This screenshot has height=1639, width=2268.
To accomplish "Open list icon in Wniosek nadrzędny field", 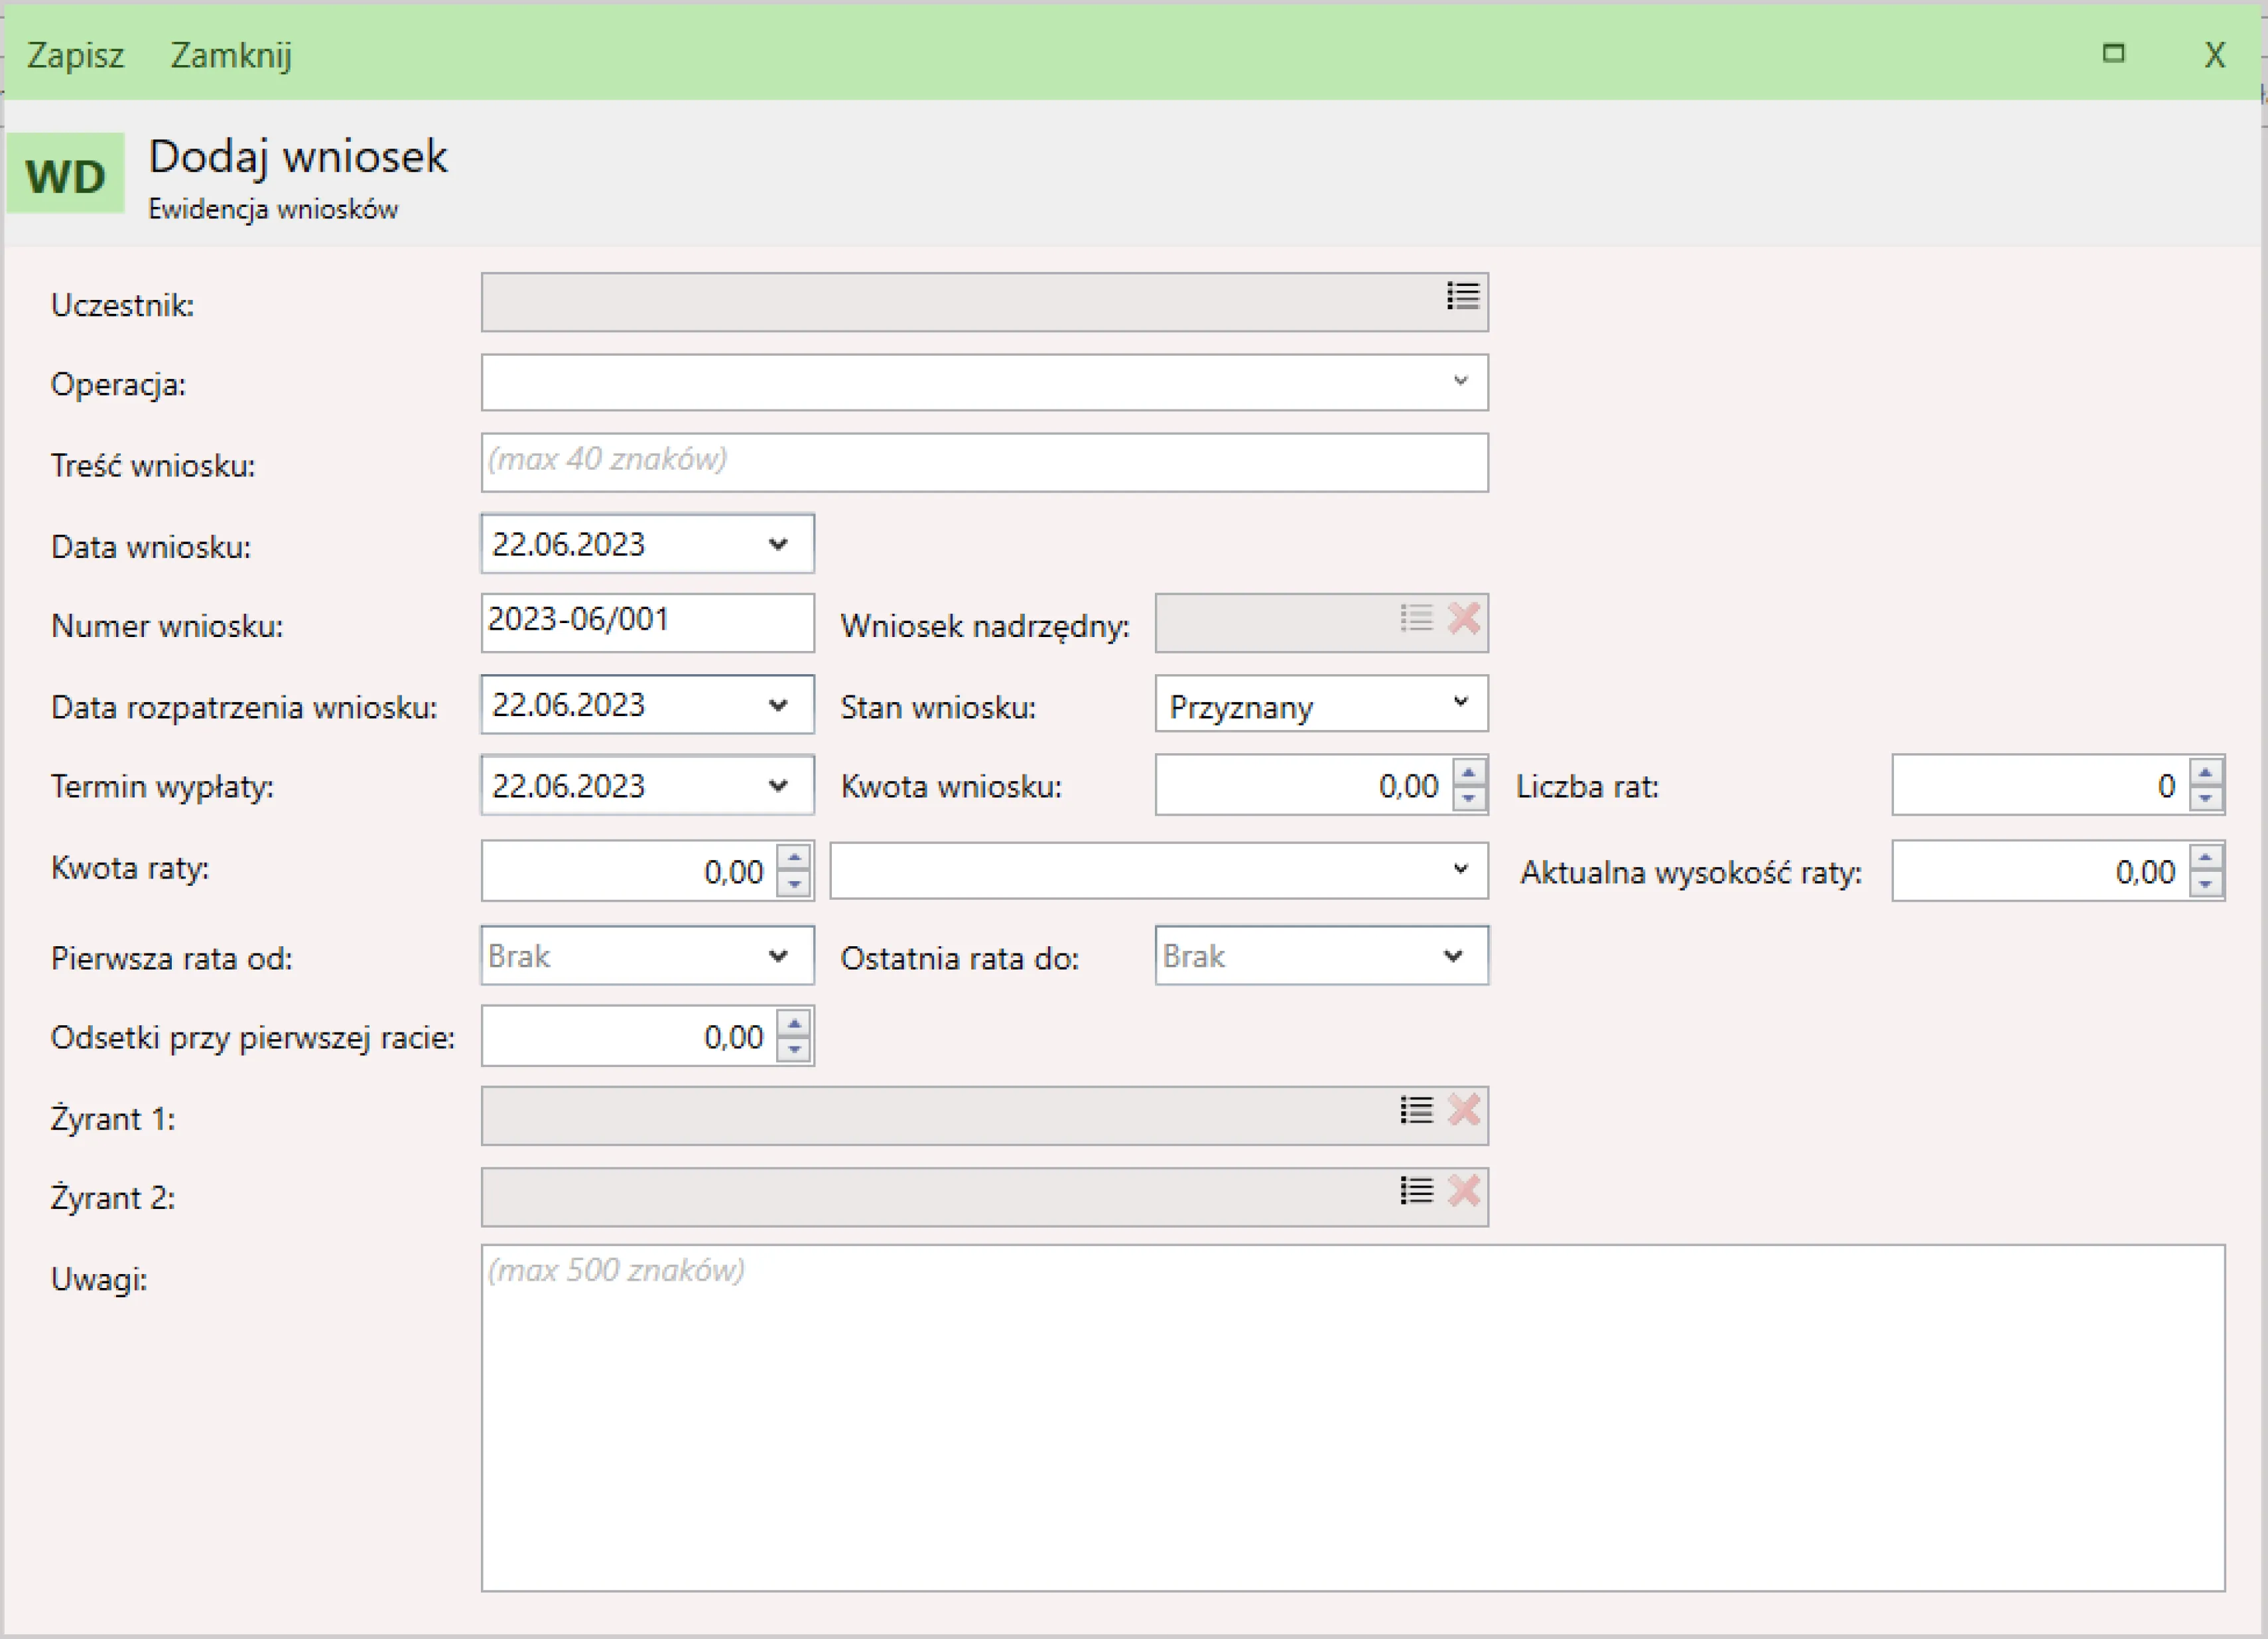I will tap(1416, 618).
